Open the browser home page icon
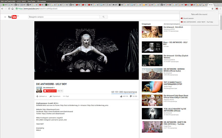The width and height of the screenshot is (222, 138). pyautogui.click(x=12, y=9)
